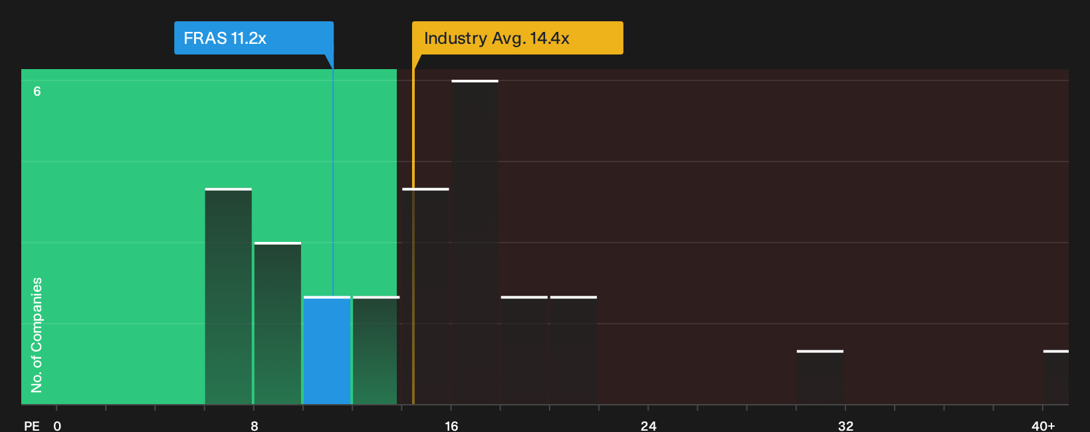
Task: Click the No. of Companies axis title
Action: pos(37,335)
